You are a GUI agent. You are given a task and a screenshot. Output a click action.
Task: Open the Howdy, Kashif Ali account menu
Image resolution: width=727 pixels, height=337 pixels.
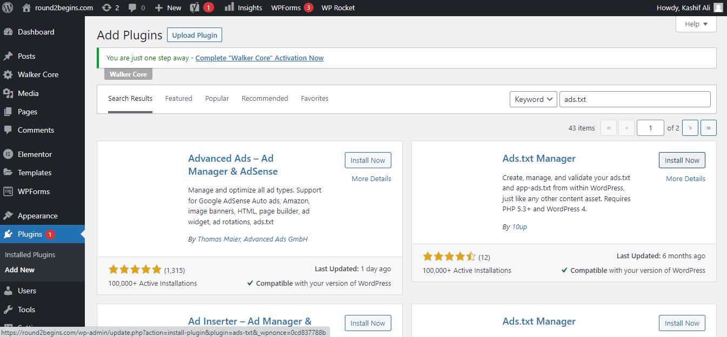click(x=690, y=8)
